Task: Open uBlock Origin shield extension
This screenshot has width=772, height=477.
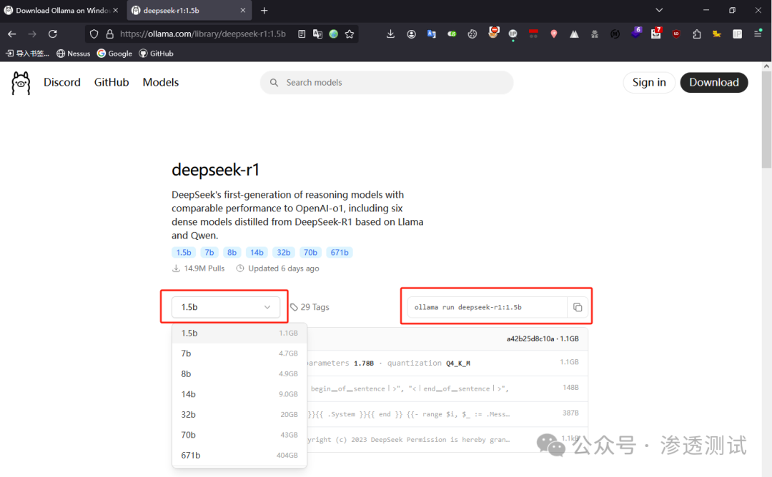Action: [676, 34]
